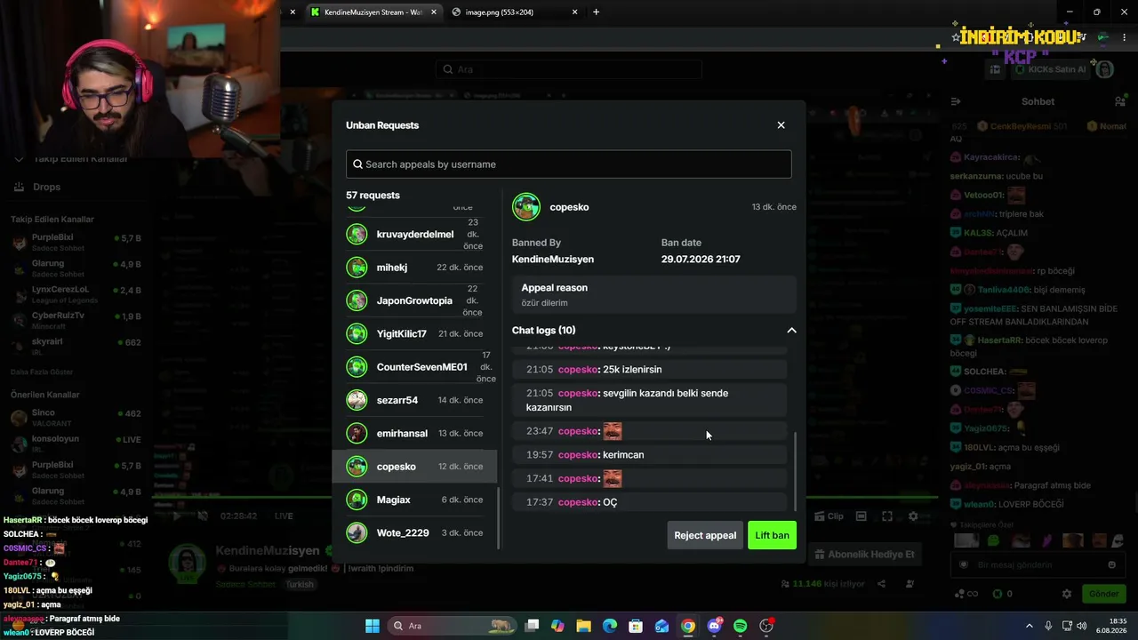Click message input Bir mesaj gönderin
Image resolution: width=1138 pixels, height=640 pixels.
pos(1036,564)
